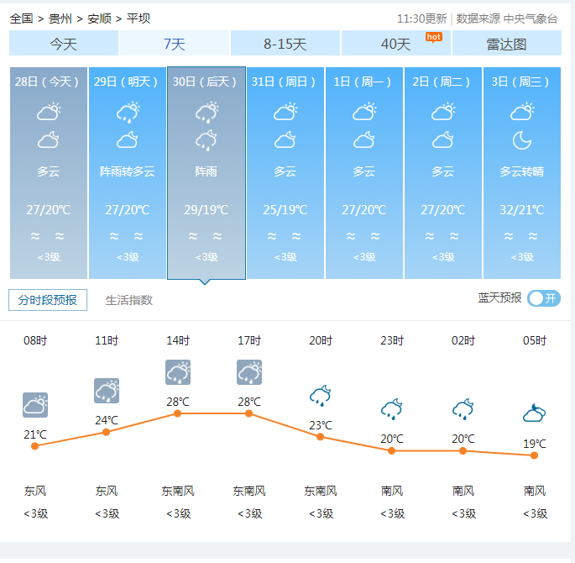Click the orange hot badge on 40天
The height and width of the screenshot is (563, 575).
[433, 36]
